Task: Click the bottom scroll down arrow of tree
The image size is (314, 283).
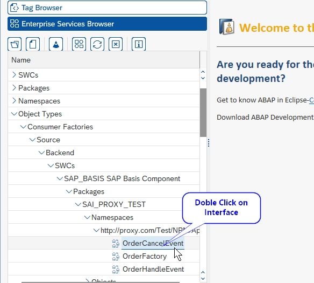Action: (203, 279)
